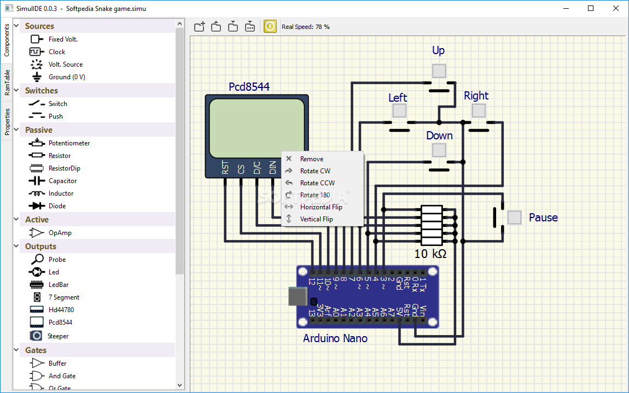Viewport: 629px width, 393px height.
Task: Switch to the Properties side tab
Action: 7,121
